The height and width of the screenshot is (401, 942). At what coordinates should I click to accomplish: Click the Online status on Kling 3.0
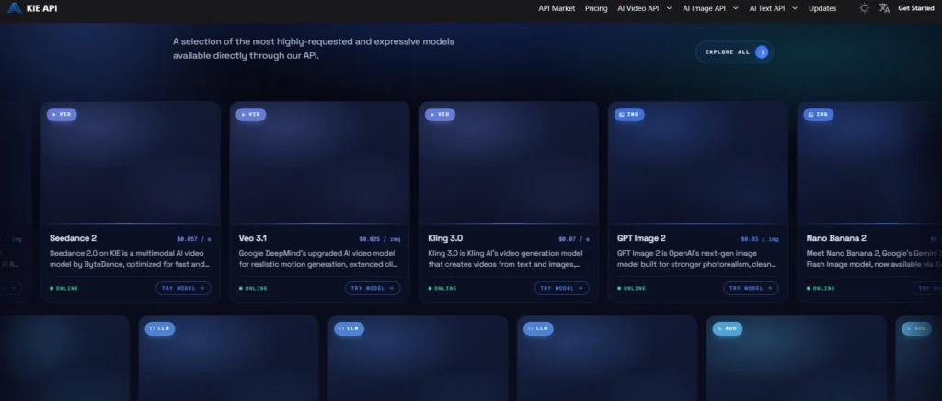[x=443, y=288]
